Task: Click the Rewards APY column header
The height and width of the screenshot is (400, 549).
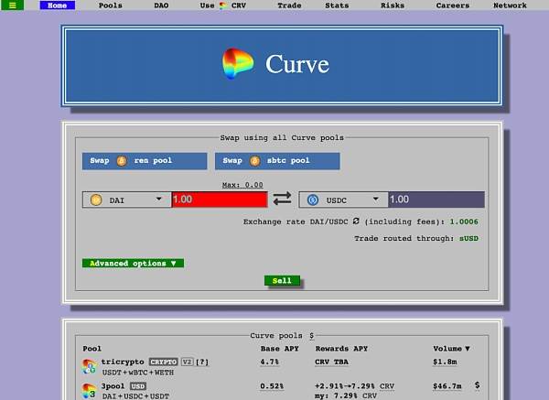Action: 341,349
